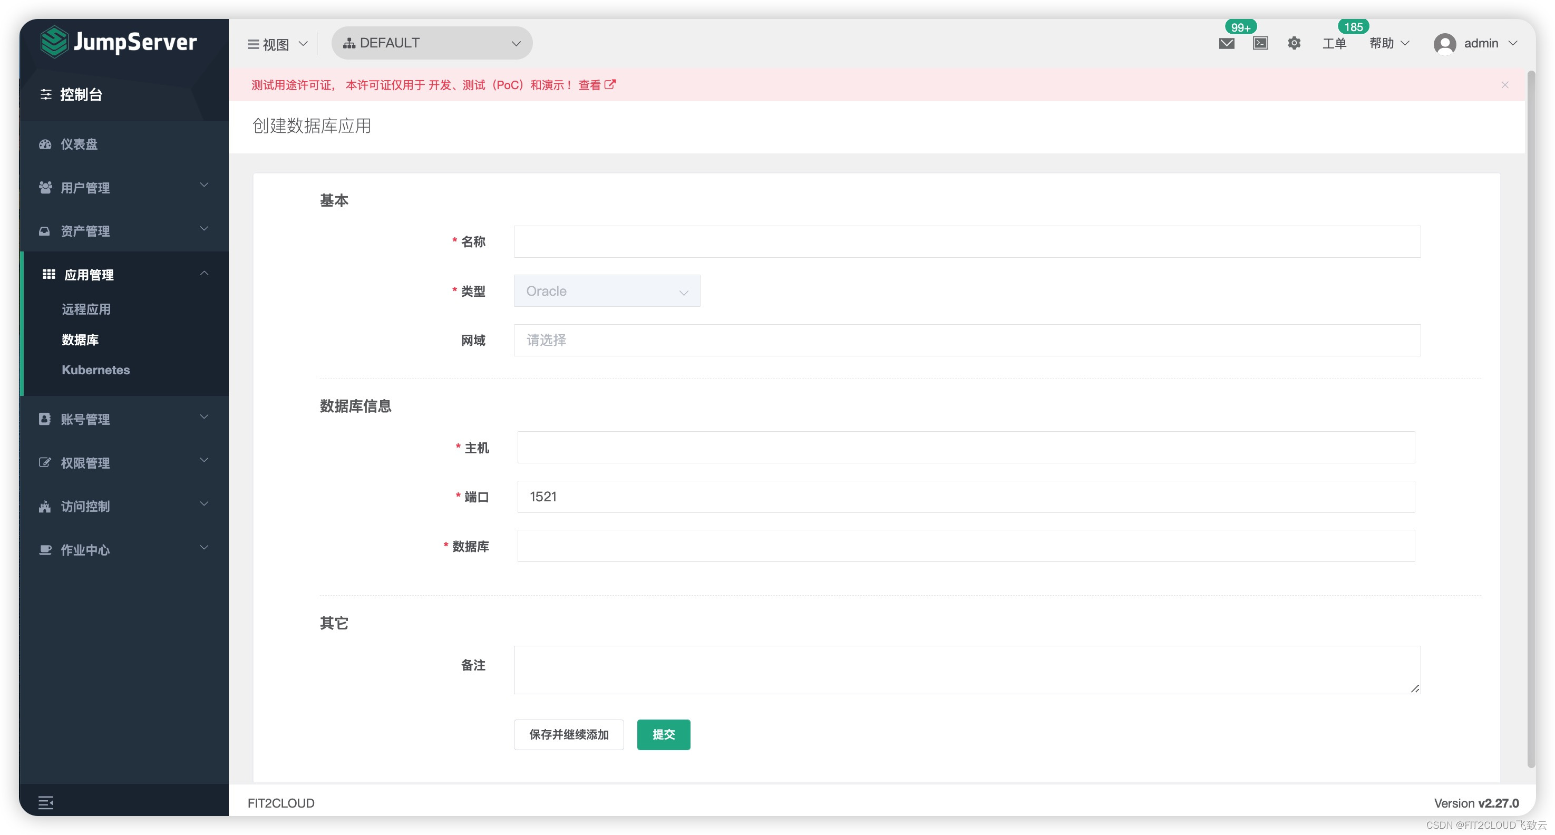Select Kubernetes in the sidebar
This screenshot has width=1555, height=835.
coord(95,370)
